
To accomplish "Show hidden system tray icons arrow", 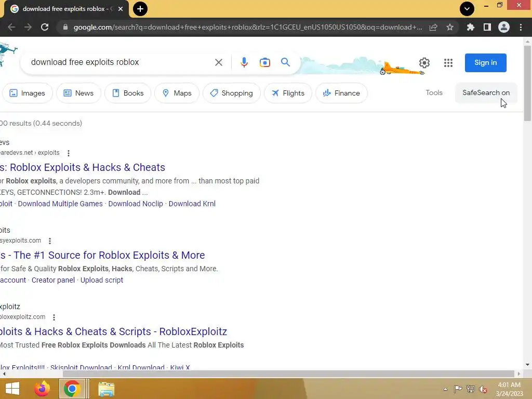I will (445, 389).
